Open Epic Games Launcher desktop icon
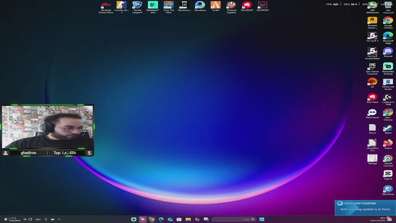396x223 pixels. point(372,69)
